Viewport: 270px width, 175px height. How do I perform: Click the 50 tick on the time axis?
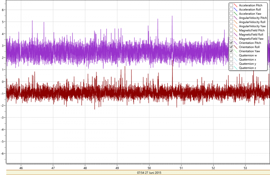149,167
